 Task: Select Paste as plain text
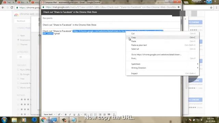pyautogui.click(x=163, y=45)
